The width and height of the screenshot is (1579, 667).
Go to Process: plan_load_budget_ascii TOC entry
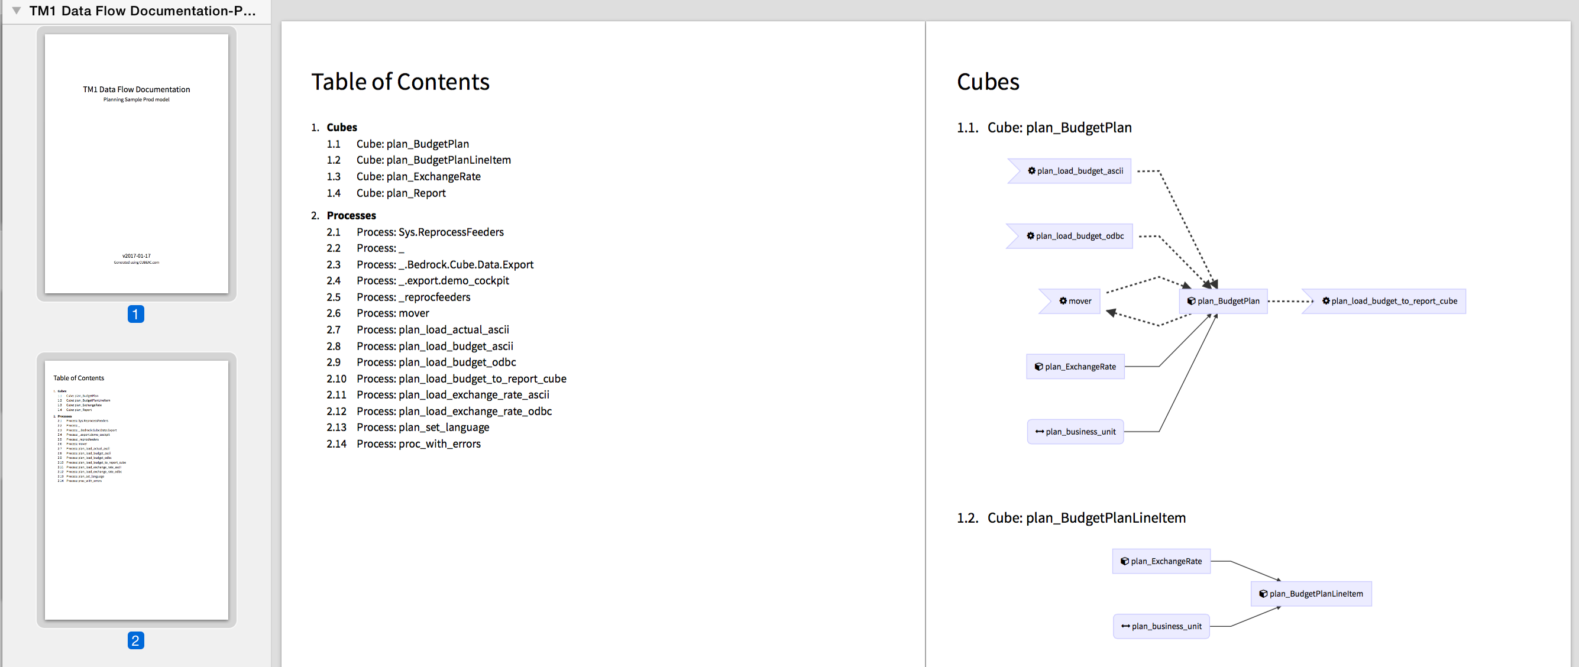[x=435, y=347]
